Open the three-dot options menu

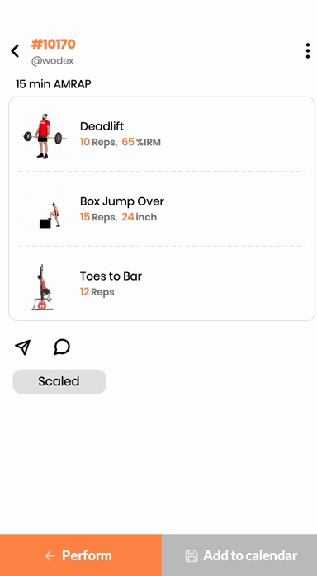point(307,50)
